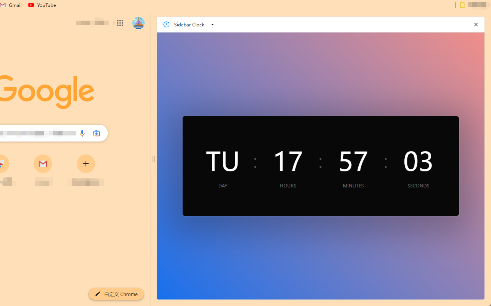Screen dimensions: 491x306
Task: Open Google Lens camera search
Action: [x=96, y=133]
